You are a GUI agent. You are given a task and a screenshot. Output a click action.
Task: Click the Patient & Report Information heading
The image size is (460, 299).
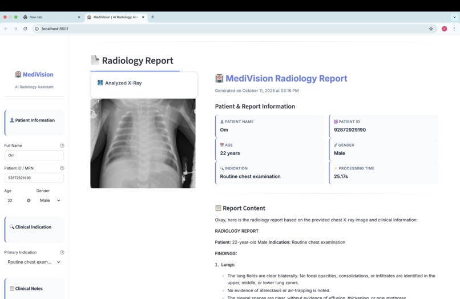(x=255, y=106)
